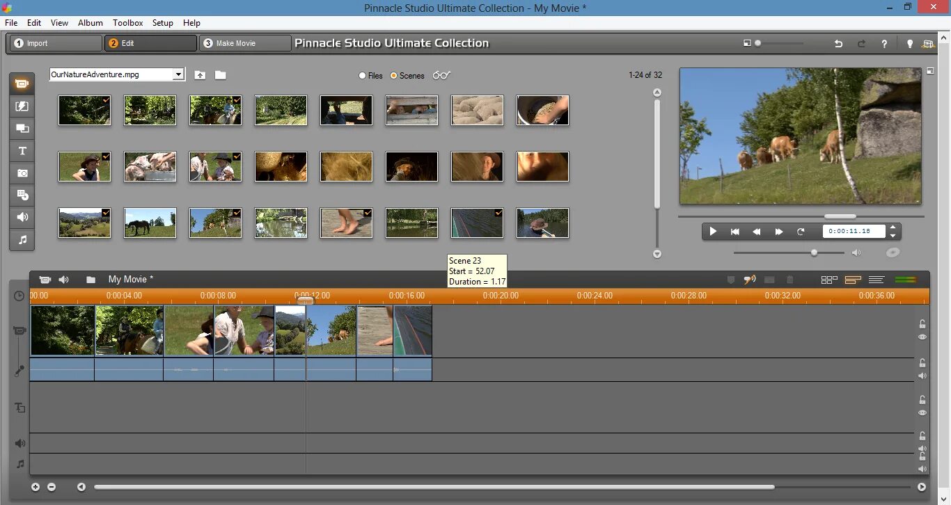
Task: Click the timeline playhead scrubber handle
Action: coord(306,300)
